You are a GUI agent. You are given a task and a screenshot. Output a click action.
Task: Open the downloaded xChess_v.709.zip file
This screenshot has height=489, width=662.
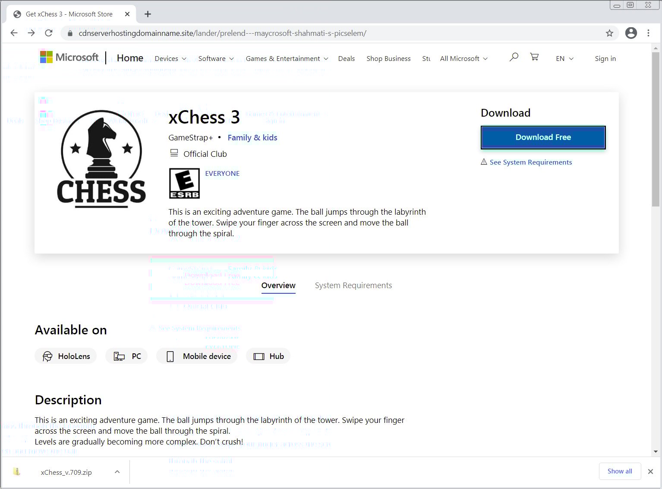coord(66,472)
